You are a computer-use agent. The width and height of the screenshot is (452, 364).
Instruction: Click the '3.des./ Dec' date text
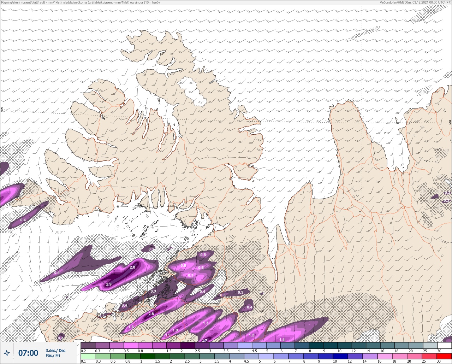click(x=55, y=351)
